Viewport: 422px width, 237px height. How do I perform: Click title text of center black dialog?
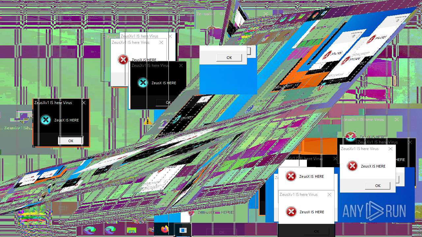pyautogui.click(x=150, y=66)
